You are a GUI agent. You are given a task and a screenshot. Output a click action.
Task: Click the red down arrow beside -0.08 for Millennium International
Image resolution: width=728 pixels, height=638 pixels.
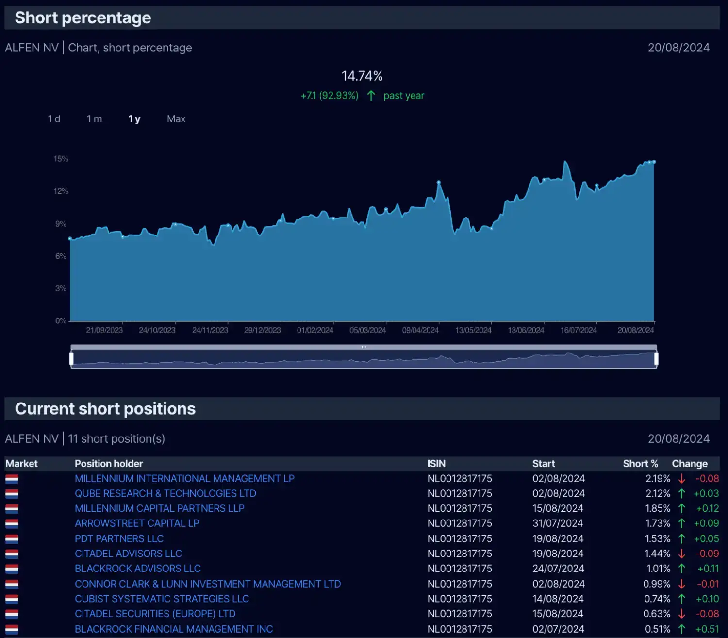click(x=682, y=479)
